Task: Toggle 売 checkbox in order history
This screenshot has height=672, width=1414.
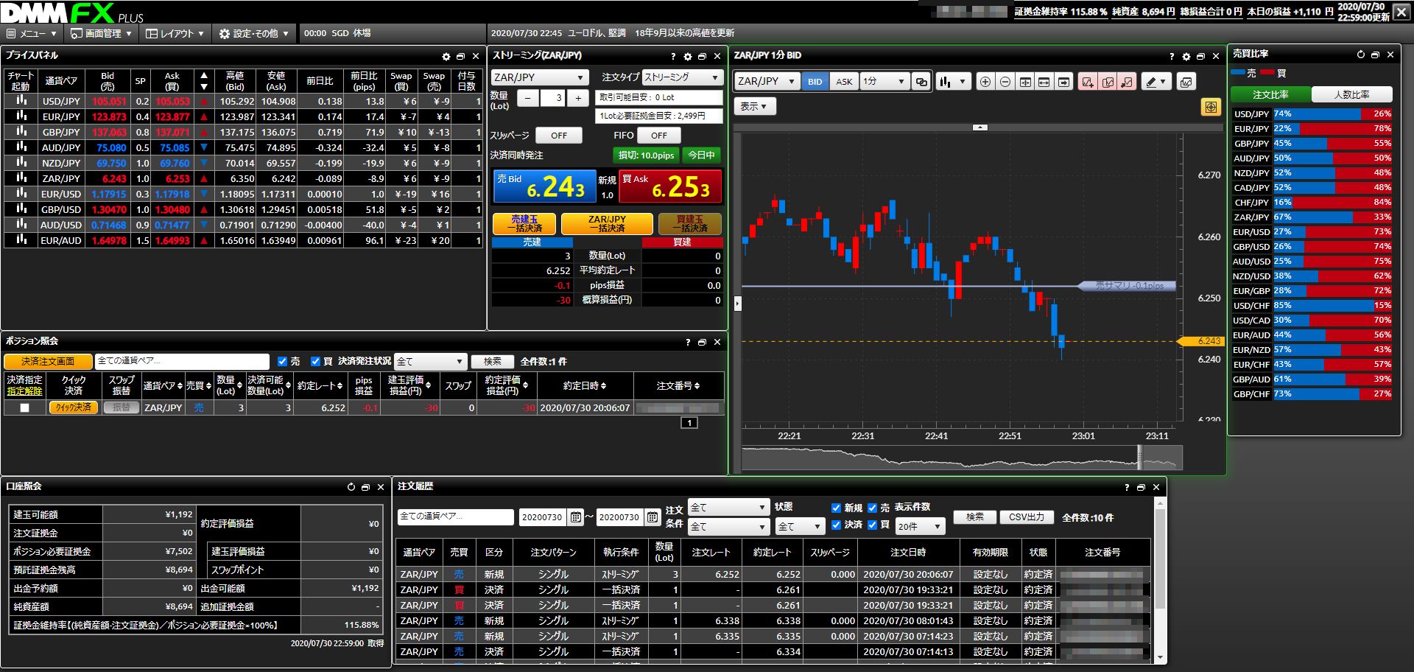Action: tap(873, 508)
